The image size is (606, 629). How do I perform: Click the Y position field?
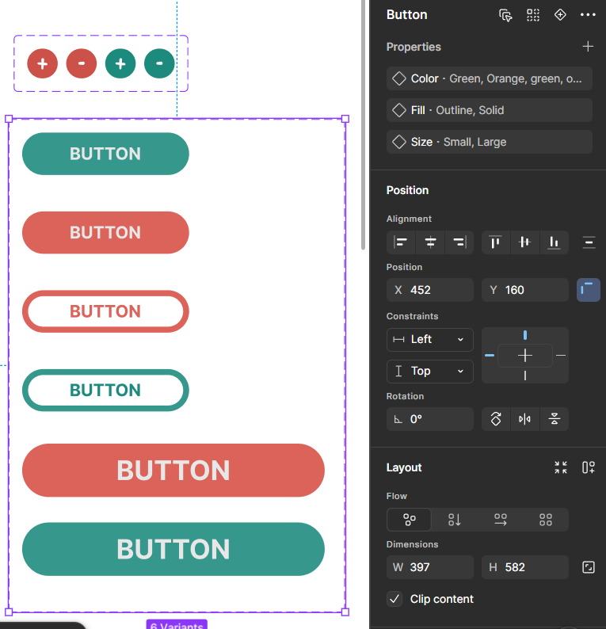pos(525,290)
